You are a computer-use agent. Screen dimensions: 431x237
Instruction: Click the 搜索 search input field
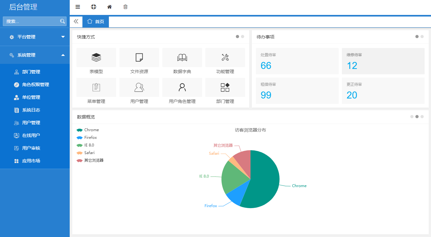click(31, 21)
